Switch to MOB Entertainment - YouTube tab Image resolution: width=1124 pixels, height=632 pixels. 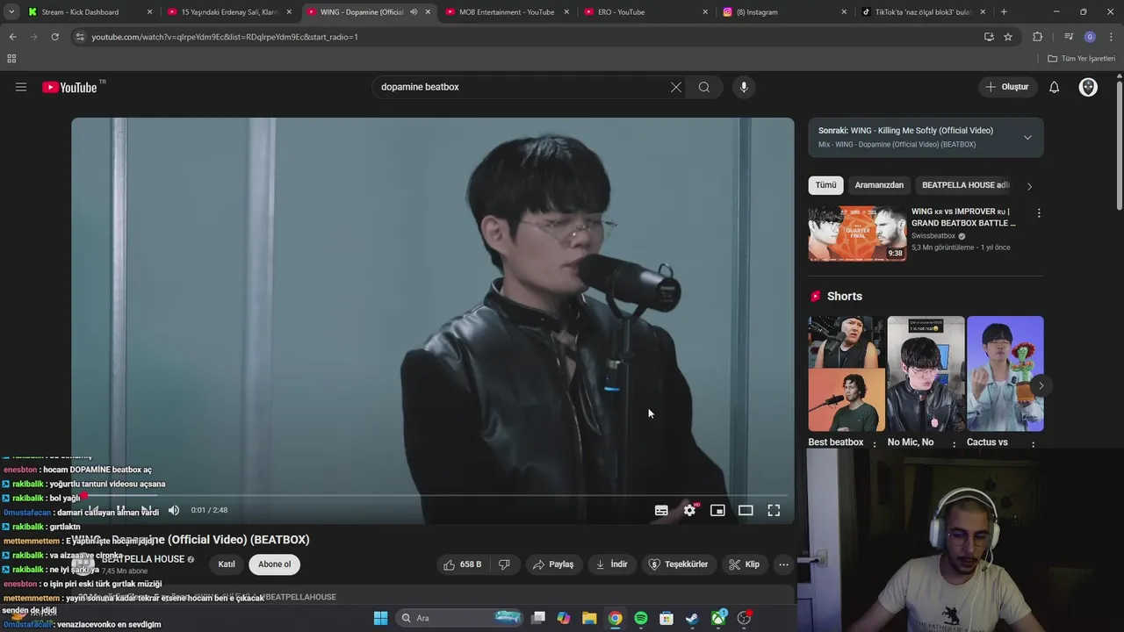coord(507,11)
